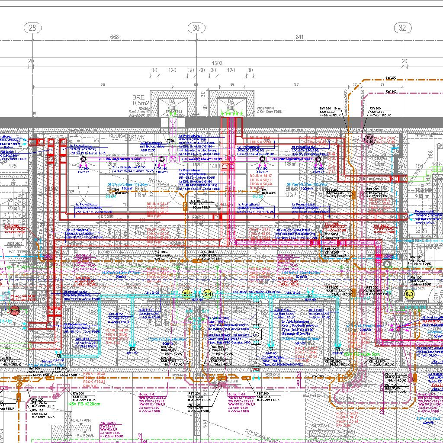The image size is (443, 443).
Task: Click the 668 dimension value
Action: [x=114, y=38]
